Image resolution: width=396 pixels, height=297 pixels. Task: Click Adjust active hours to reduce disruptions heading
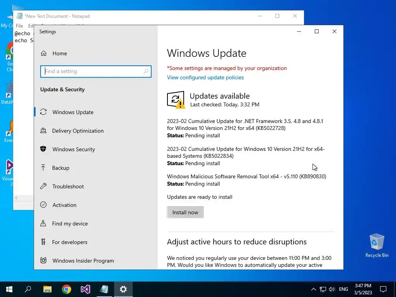(237, 242)
